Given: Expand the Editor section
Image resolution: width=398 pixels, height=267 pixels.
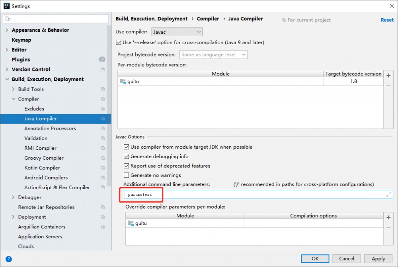Looking at the screenshot, I should click(x=7, y=50).
